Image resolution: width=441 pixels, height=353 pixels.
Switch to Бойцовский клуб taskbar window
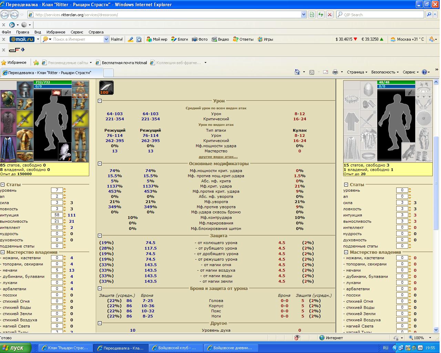coord(175,348)
